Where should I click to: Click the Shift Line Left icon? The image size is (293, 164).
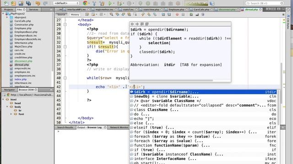[x=163, y=15]
